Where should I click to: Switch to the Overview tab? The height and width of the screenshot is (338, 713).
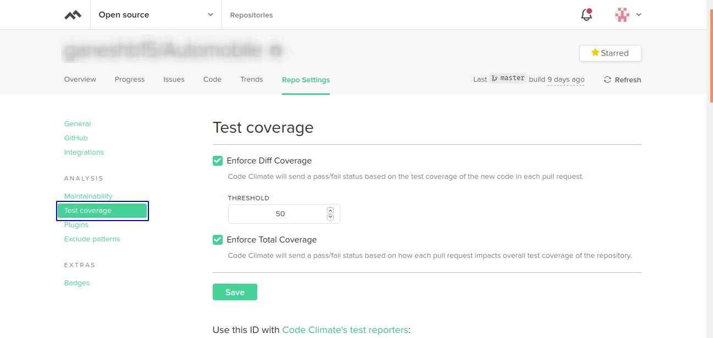(80, 80)
